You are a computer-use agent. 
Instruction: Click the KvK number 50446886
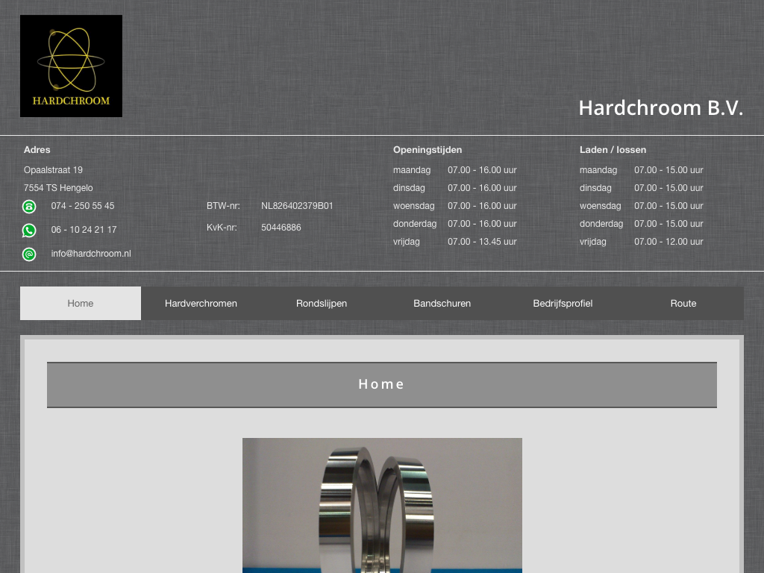(281, 228)
